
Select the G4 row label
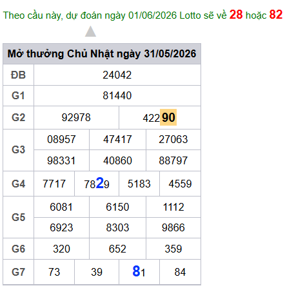coord(18,184)
